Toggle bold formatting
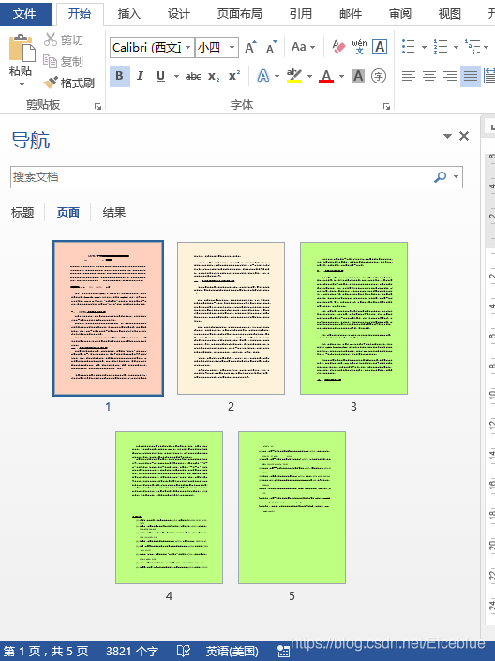The width and height of the screenshot is (495, 661). point(120,76)
